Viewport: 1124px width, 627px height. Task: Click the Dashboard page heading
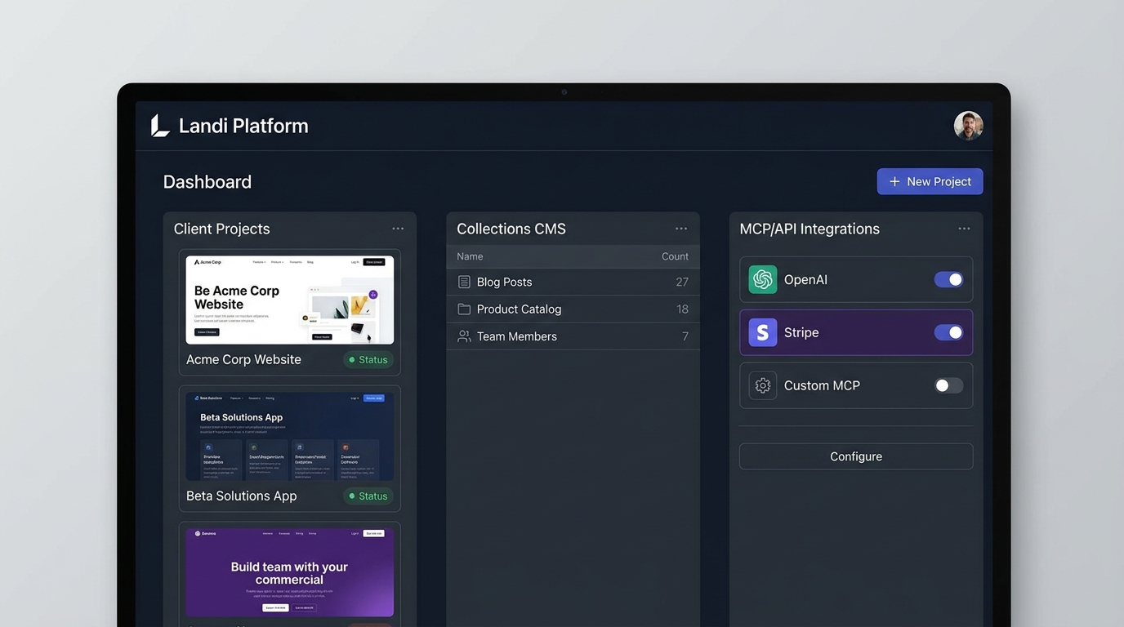207,182
